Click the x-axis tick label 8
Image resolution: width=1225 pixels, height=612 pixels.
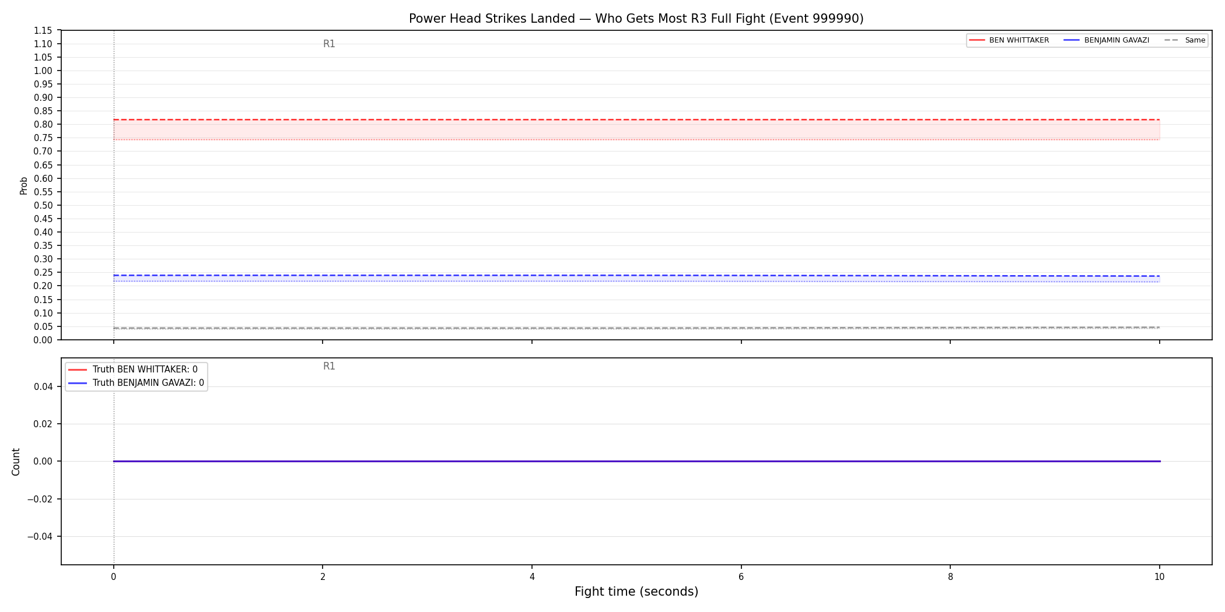click(950, 577)
